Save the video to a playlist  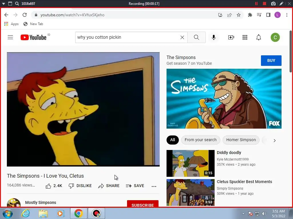click(x=135, y=186)
